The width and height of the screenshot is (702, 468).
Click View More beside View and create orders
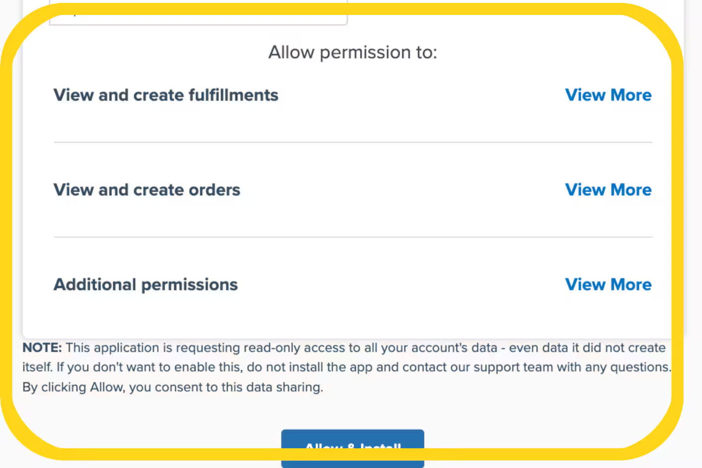pyautogui.click(x=608, y=189)
